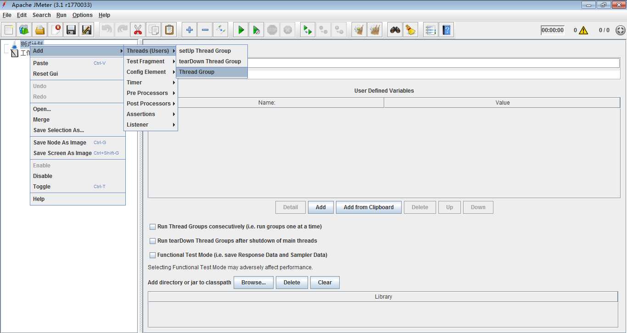Click Delete button next to Browse...

[x=291, y=283]
